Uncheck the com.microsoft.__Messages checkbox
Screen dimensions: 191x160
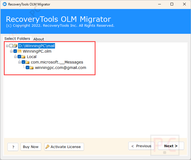23,62
